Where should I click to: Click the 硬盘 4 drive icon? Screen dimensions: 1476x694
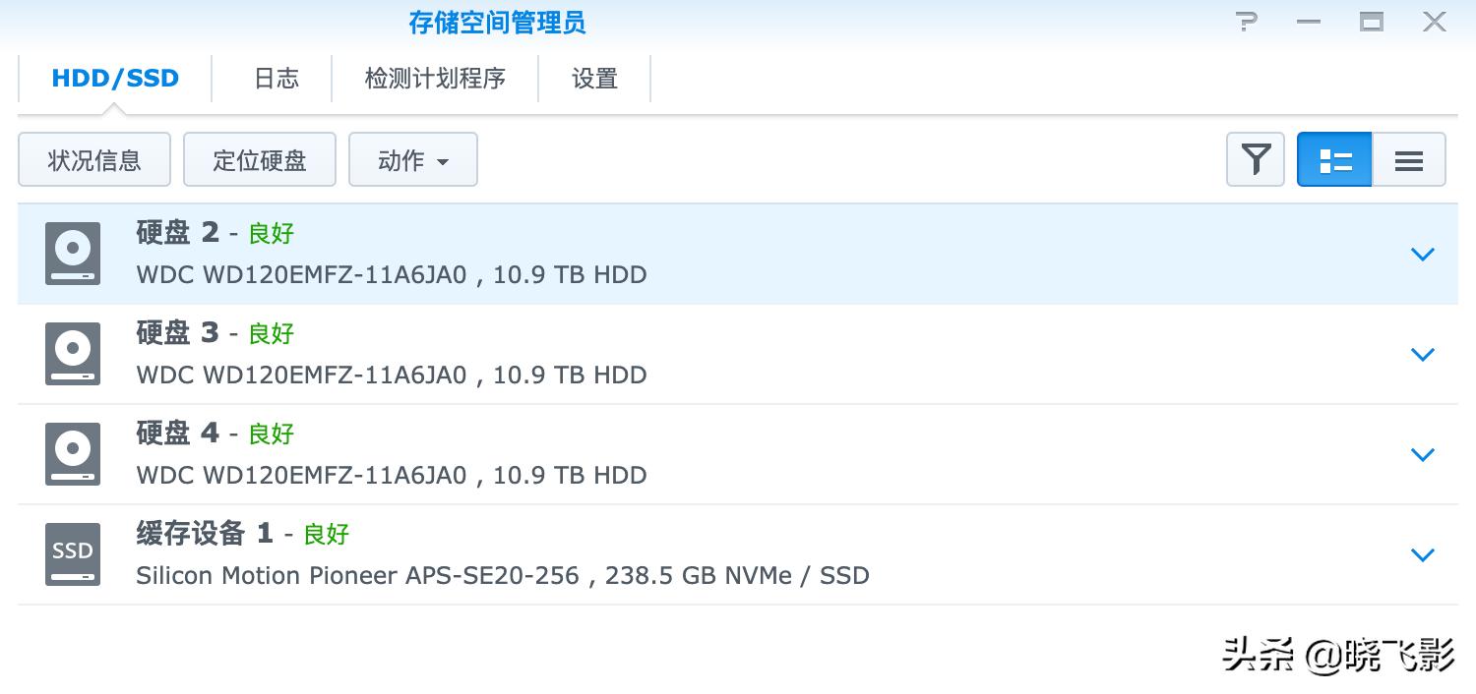click(x=72, y=454)
